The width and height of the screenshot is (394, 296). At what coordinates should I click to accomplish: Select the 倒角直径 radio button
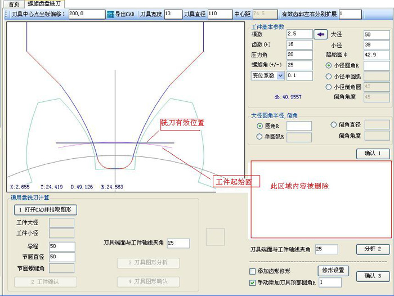click(x=333, y=124)
